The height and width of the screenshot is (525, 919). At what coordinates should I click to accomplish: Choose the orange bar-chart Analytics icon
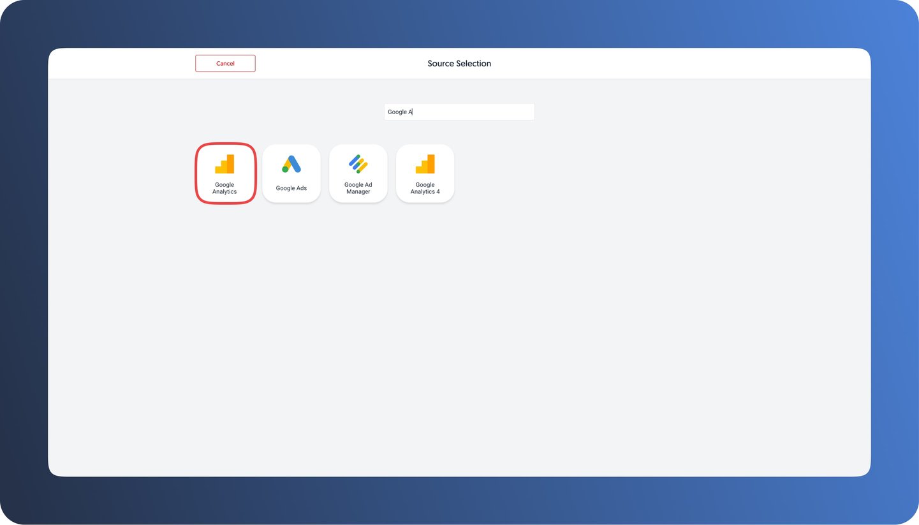coord(224,164)
